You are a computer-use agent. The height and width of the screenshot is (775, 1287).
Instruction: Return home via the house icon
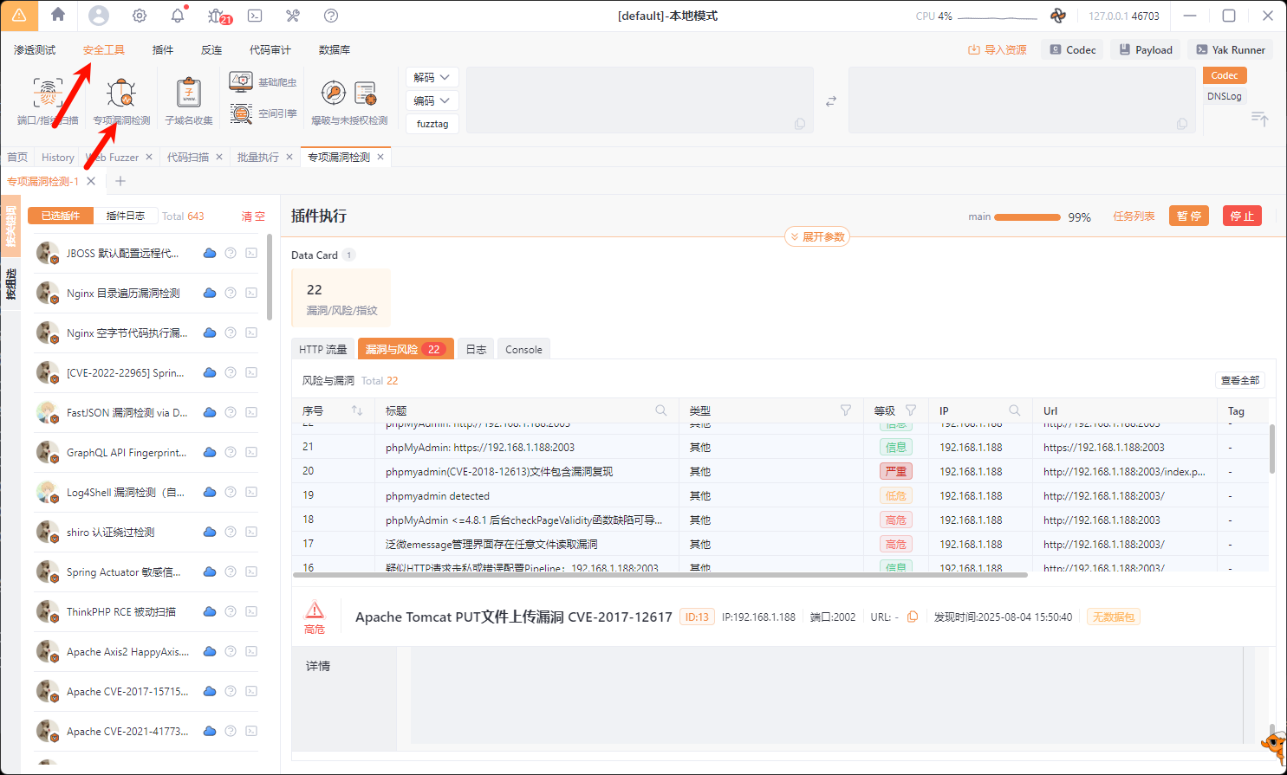click(x=57, y=15)
